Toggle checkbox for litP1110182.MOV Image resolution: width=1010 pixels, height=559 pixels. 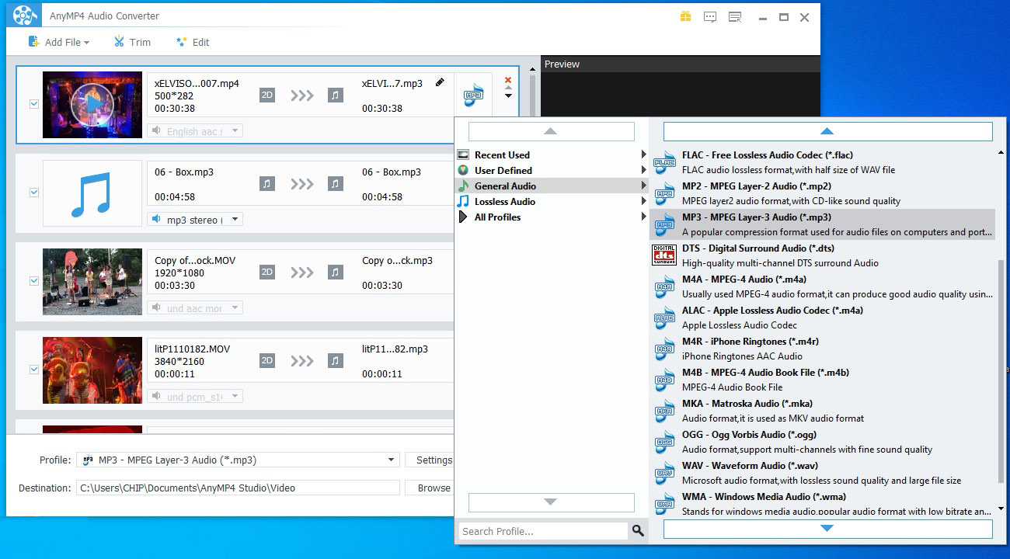click(34, 370)
